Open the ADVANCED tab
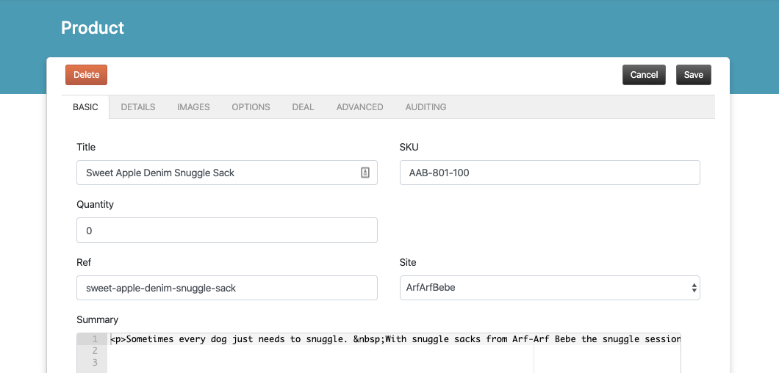Screen dimensions: 779x373 point(359,107)
